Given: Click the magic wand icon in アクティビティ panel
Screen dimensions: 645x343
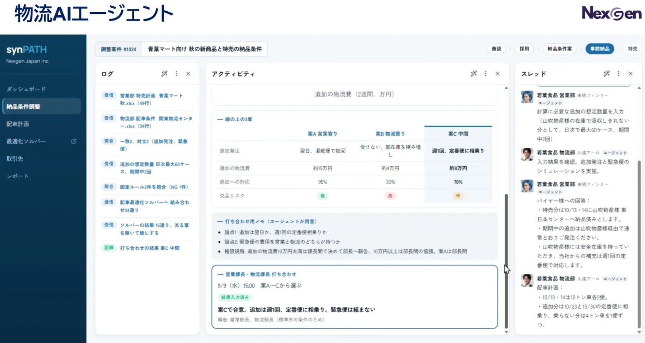Looking at the screenshot, I should [x=474, y=73].
